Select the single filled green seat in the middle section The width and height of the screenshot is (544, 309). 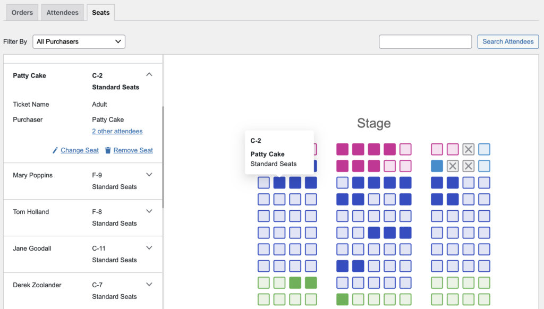(x=343, y=299)
